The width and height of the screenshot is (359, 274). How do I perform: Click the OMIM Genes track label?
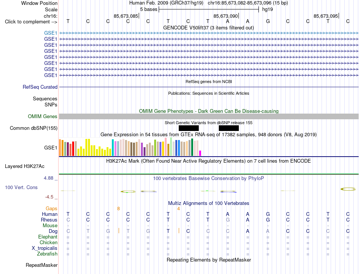coord(43,116)
